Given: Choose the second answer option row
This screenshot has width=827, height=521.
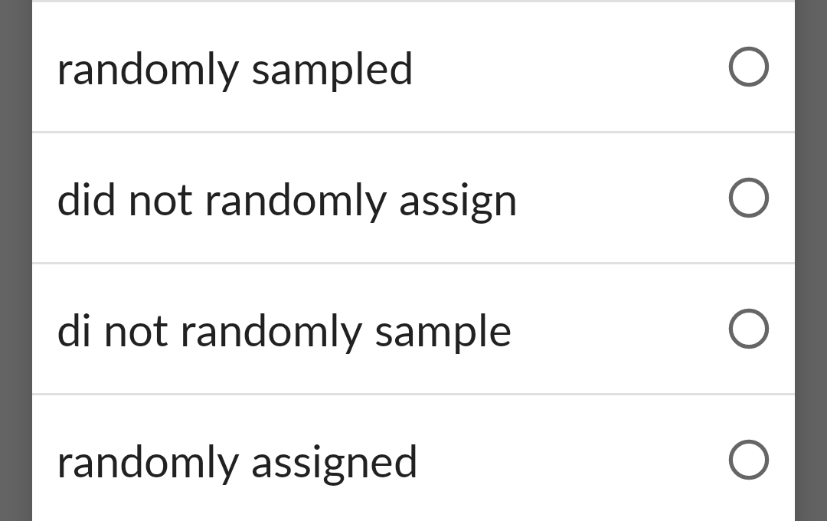Looking at the screenshot, I should (413, 198).
